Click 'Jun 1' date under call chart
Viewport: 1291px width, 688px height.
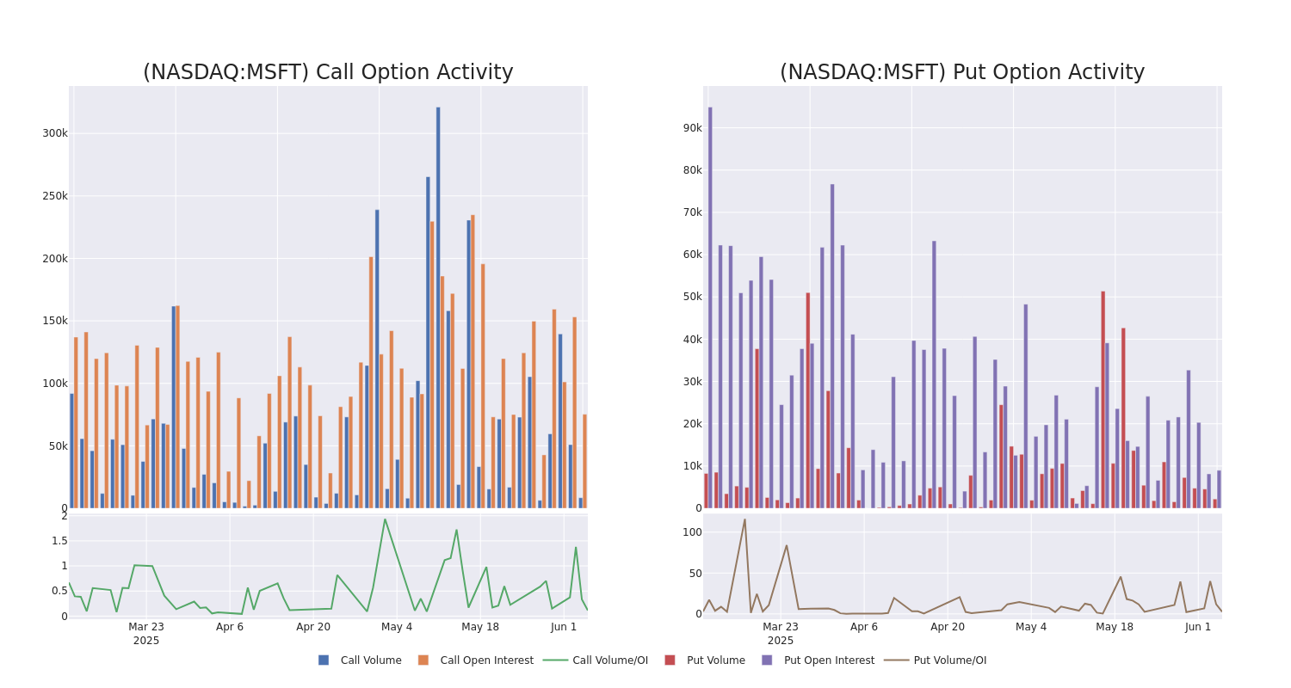point(564,627)
